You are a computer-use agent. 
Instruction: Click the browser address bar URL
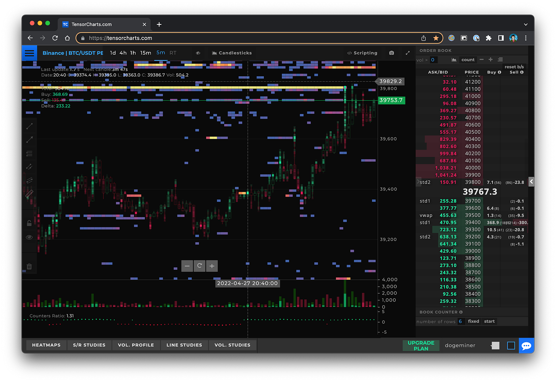pyautogui.click(x=121, y=38)
